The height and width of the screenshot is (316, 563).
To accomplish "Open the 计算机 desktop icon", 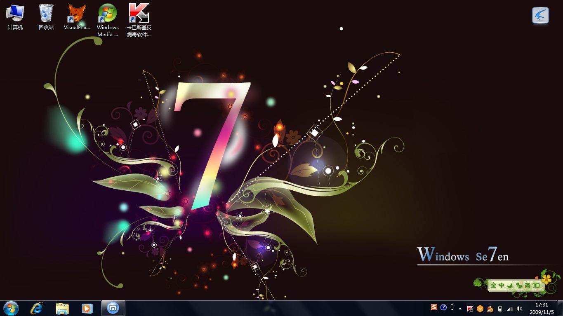I will 15,17.
